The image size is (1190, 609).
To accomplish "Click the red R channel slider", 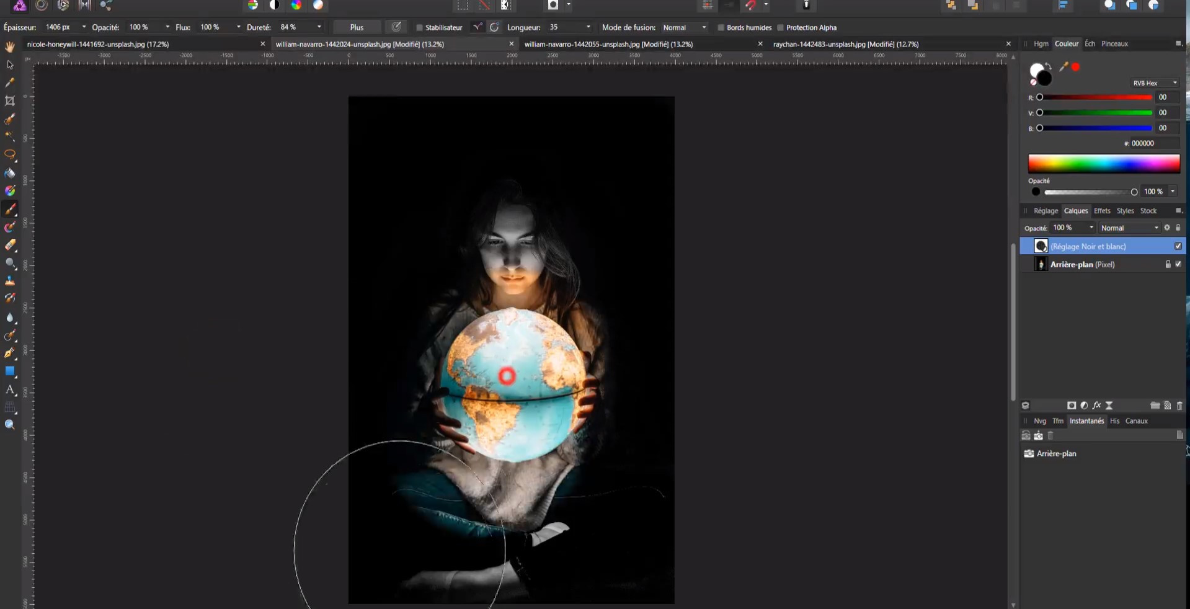I will (x=1096, y=97).
